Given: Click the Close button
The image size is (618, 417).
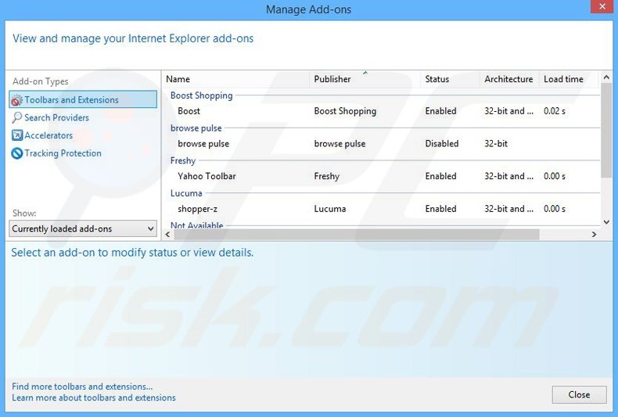Looking at the screenshot, I should [579, 394].
